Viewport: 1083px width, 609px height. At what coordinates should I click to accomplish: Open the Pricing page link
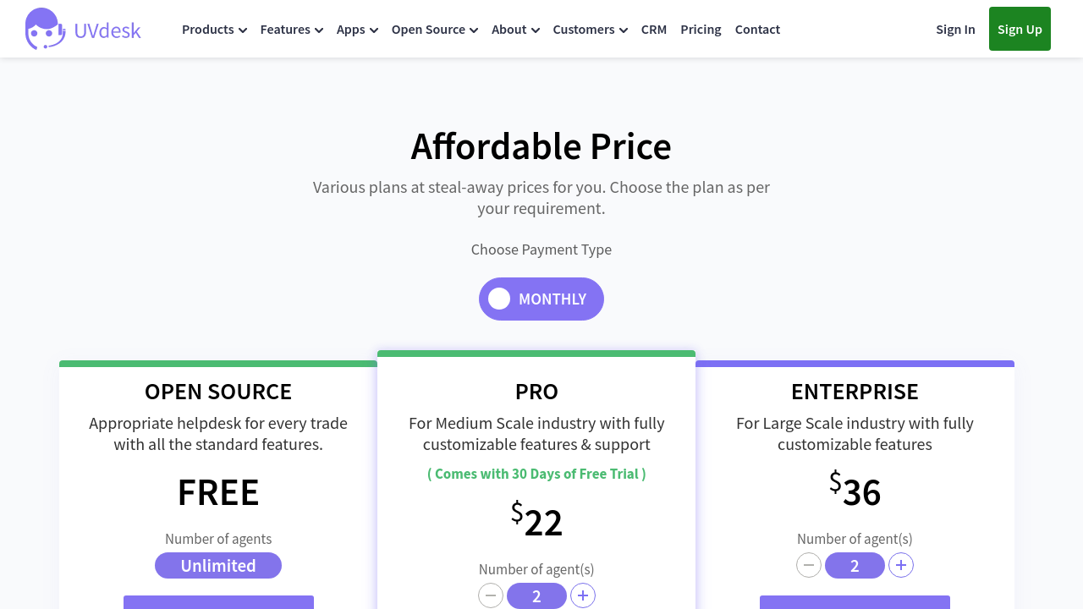[701, 30]
